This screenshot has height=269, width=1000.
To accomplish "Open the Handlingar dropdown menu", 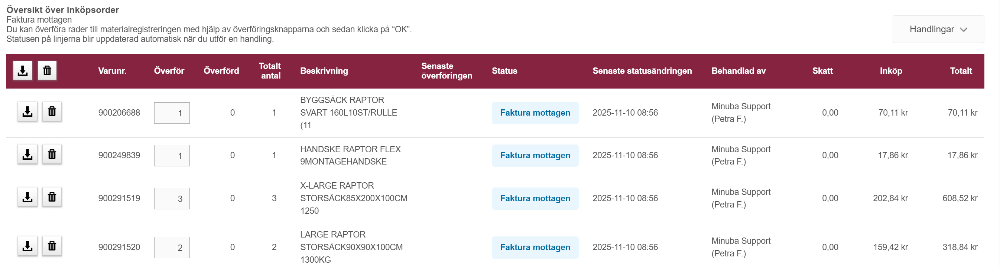I will pos(938,29).
